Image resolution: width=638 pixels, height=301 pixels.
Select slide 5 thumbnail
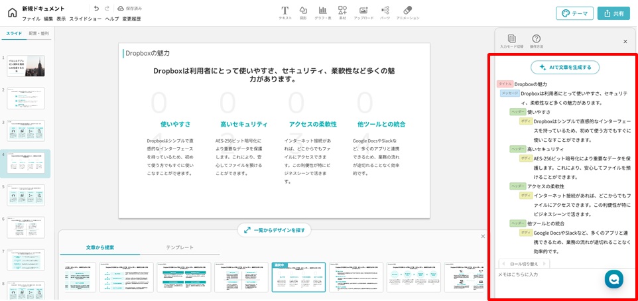[x=26, y=195]
